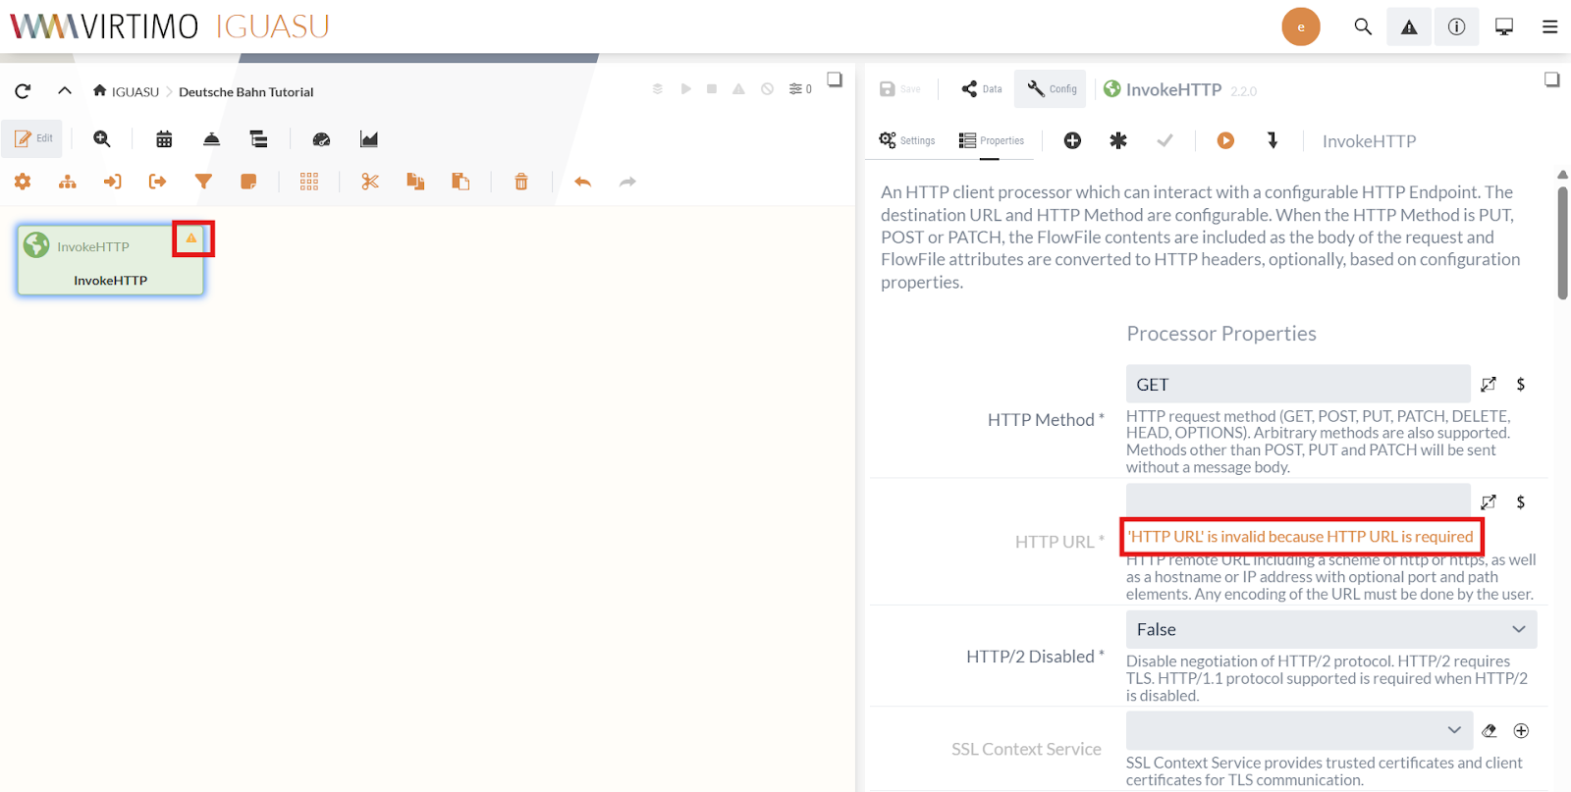The width and height of the screenshot is (1571, 792).
Task: Click the Config button
Action: [x=1052, y=89]
